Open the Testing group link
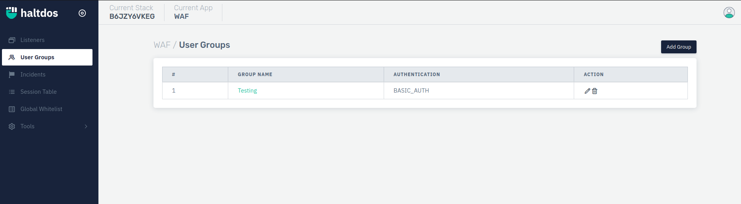This screenshot has height=204, width=741. click(x=247, y=91)
